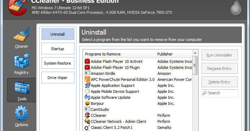250x131 pixels.
Task: Click the program Search input field
Action: point(220,93)
